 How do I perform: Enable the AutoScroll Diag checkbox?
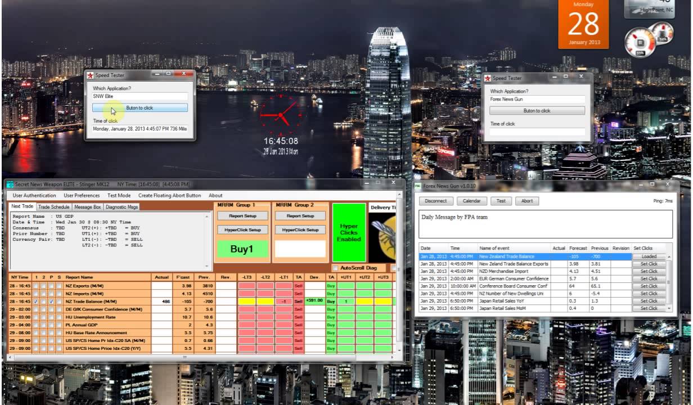coord(335,268)
